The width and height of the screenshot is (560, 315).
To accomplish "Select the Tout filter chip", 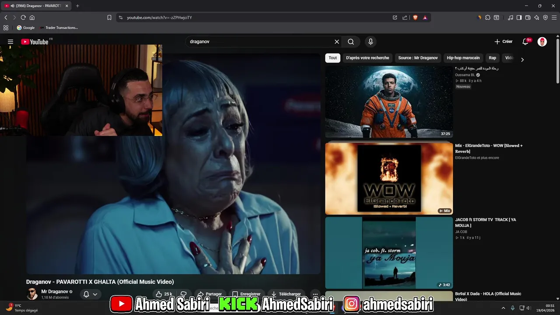I will click(333, 58).
